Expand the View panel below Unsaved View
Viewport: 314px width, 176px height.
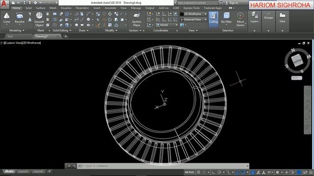click(193, 30)
